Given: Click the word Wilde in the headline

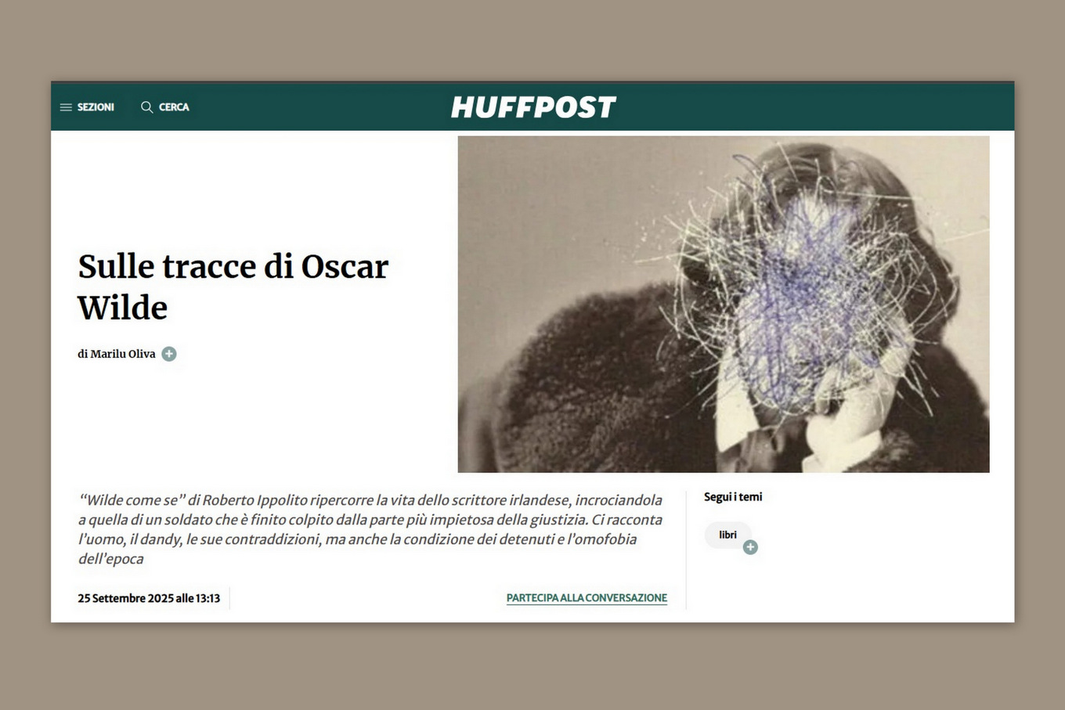Looking at the screenshot, I should click(x=123, y=308).
